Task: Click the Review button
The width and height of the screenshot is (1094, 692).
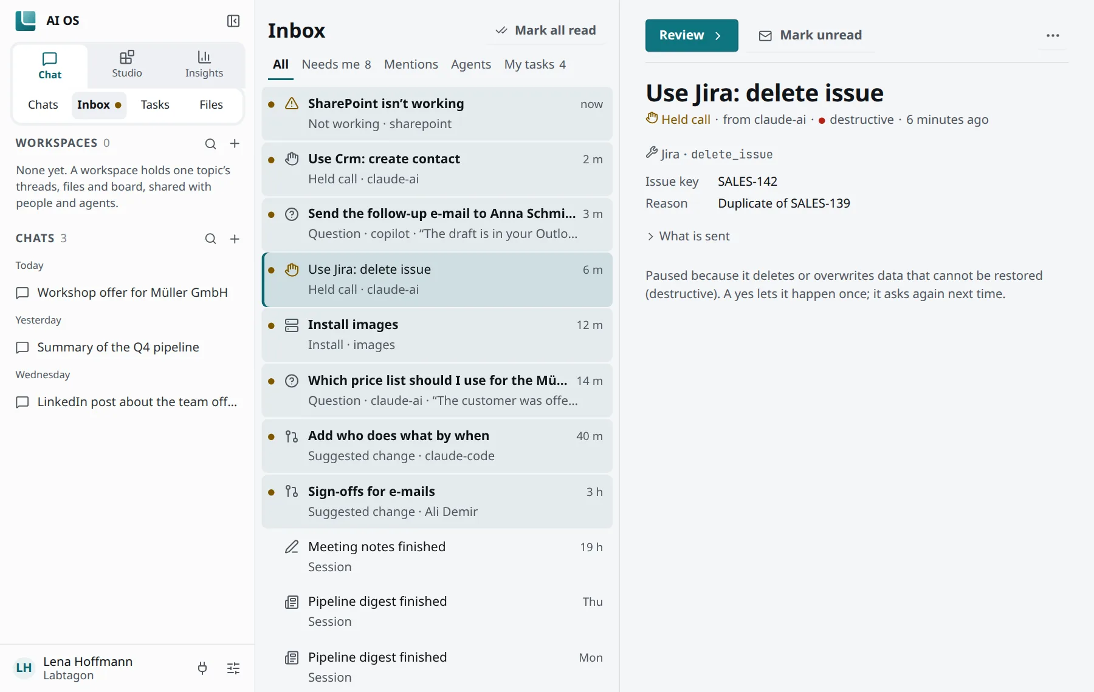Action: point(692,35)
